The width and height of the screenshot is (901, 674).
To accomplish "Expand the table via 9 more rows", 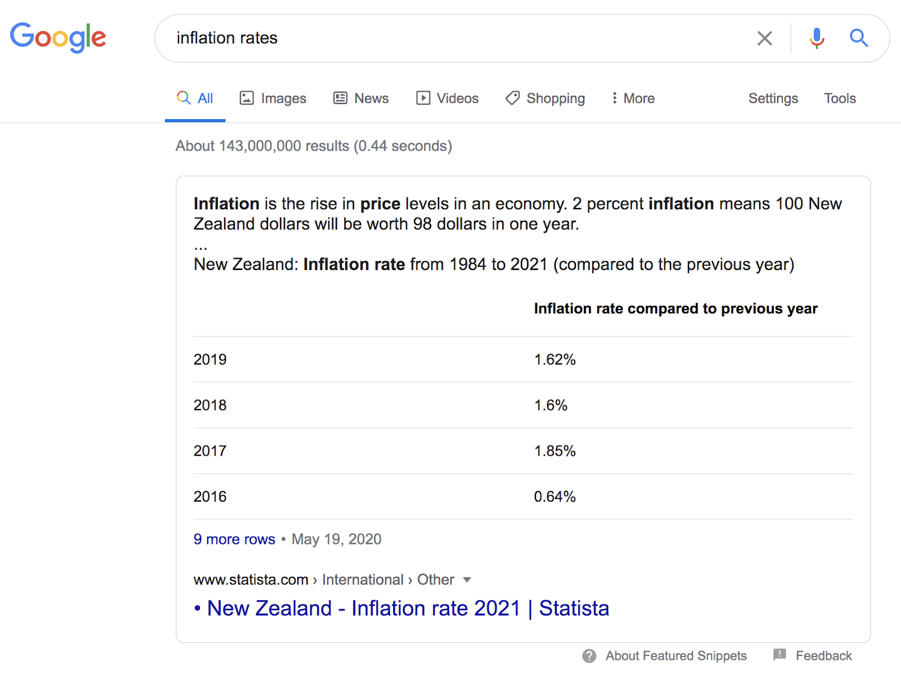I will 234,539.
